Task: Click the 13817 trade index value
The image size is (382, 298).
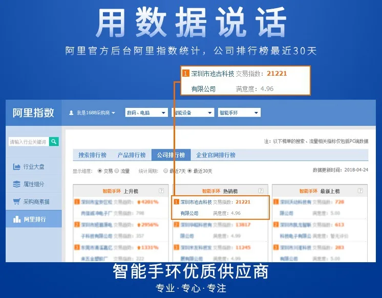Action: point(243,224)
